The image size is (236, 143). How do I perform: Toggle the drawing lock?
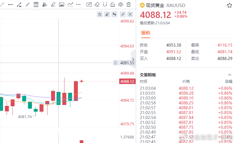click(113, 5)
